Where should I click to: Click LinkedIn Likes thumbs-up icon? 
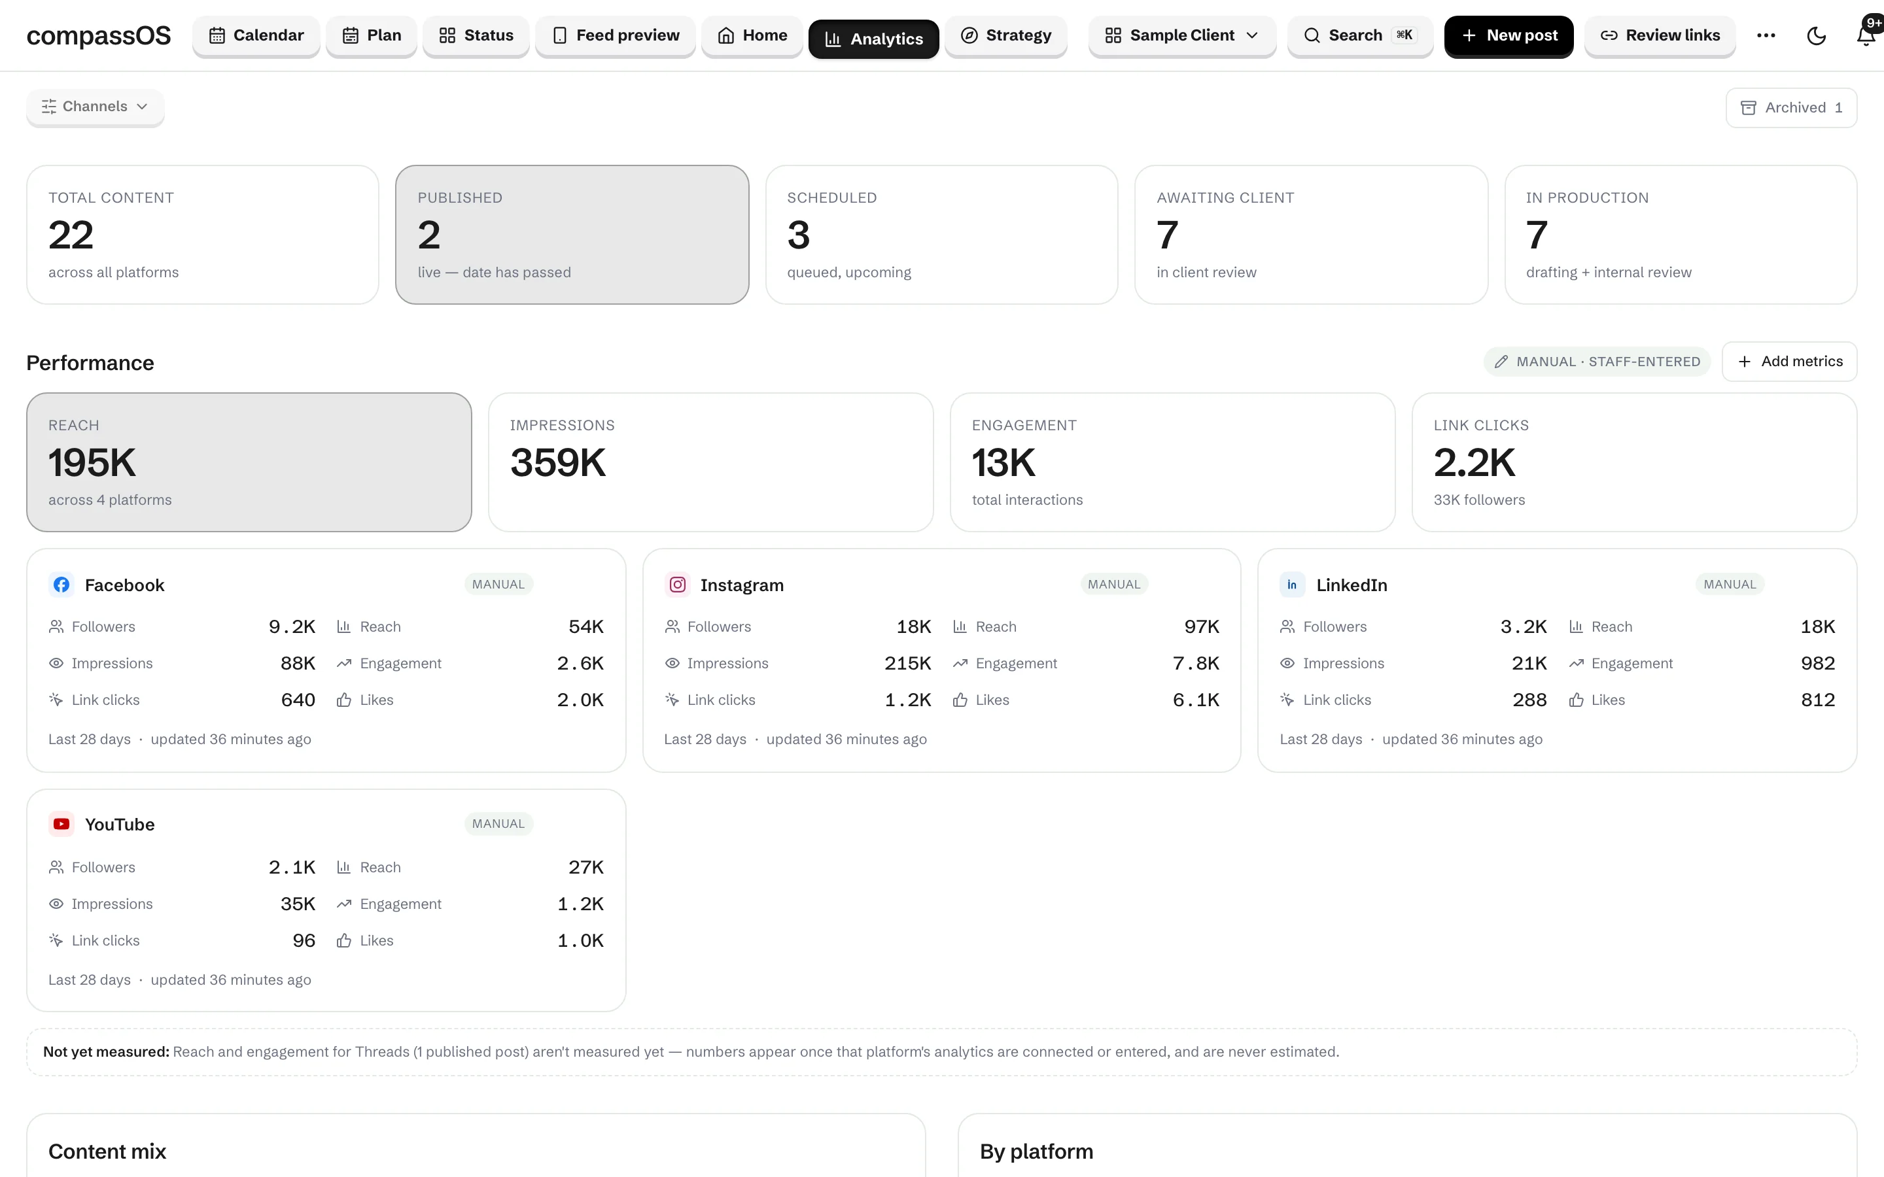[x=1576, y=700]
